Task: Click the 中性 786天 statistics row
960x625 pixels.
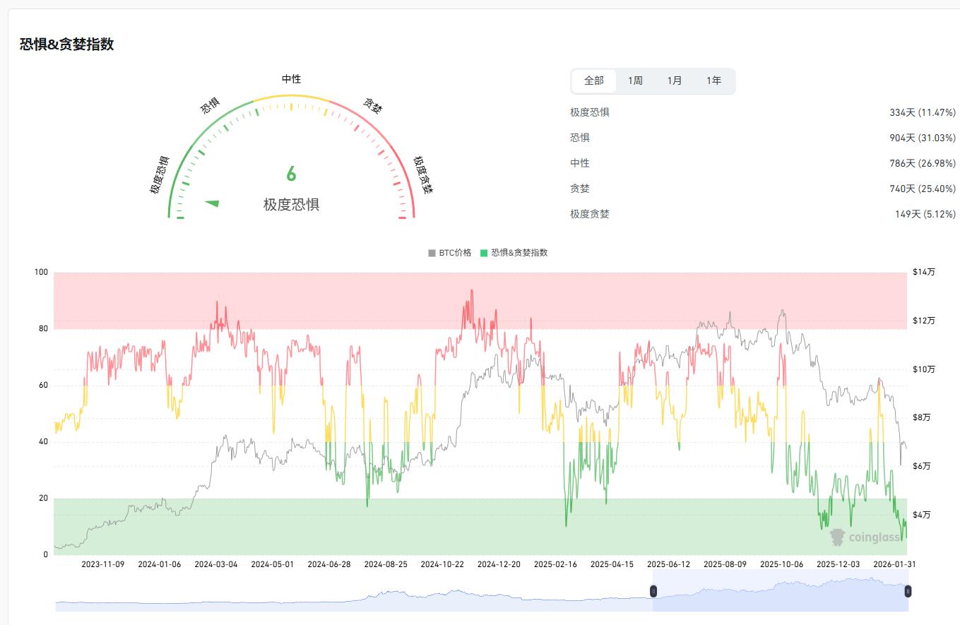Action: [x=762, y=163]
